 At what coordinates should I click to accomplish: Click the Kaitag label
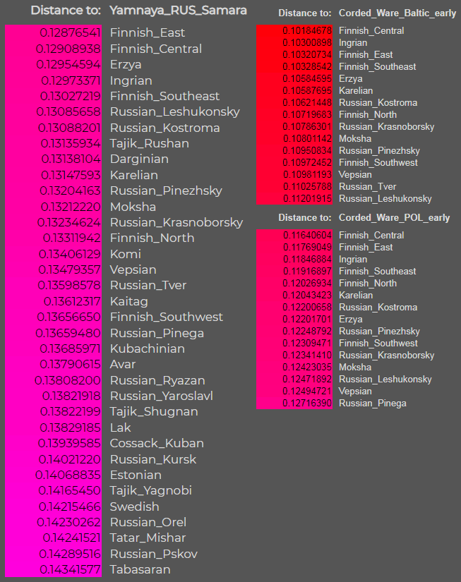[x=129, y=301]
